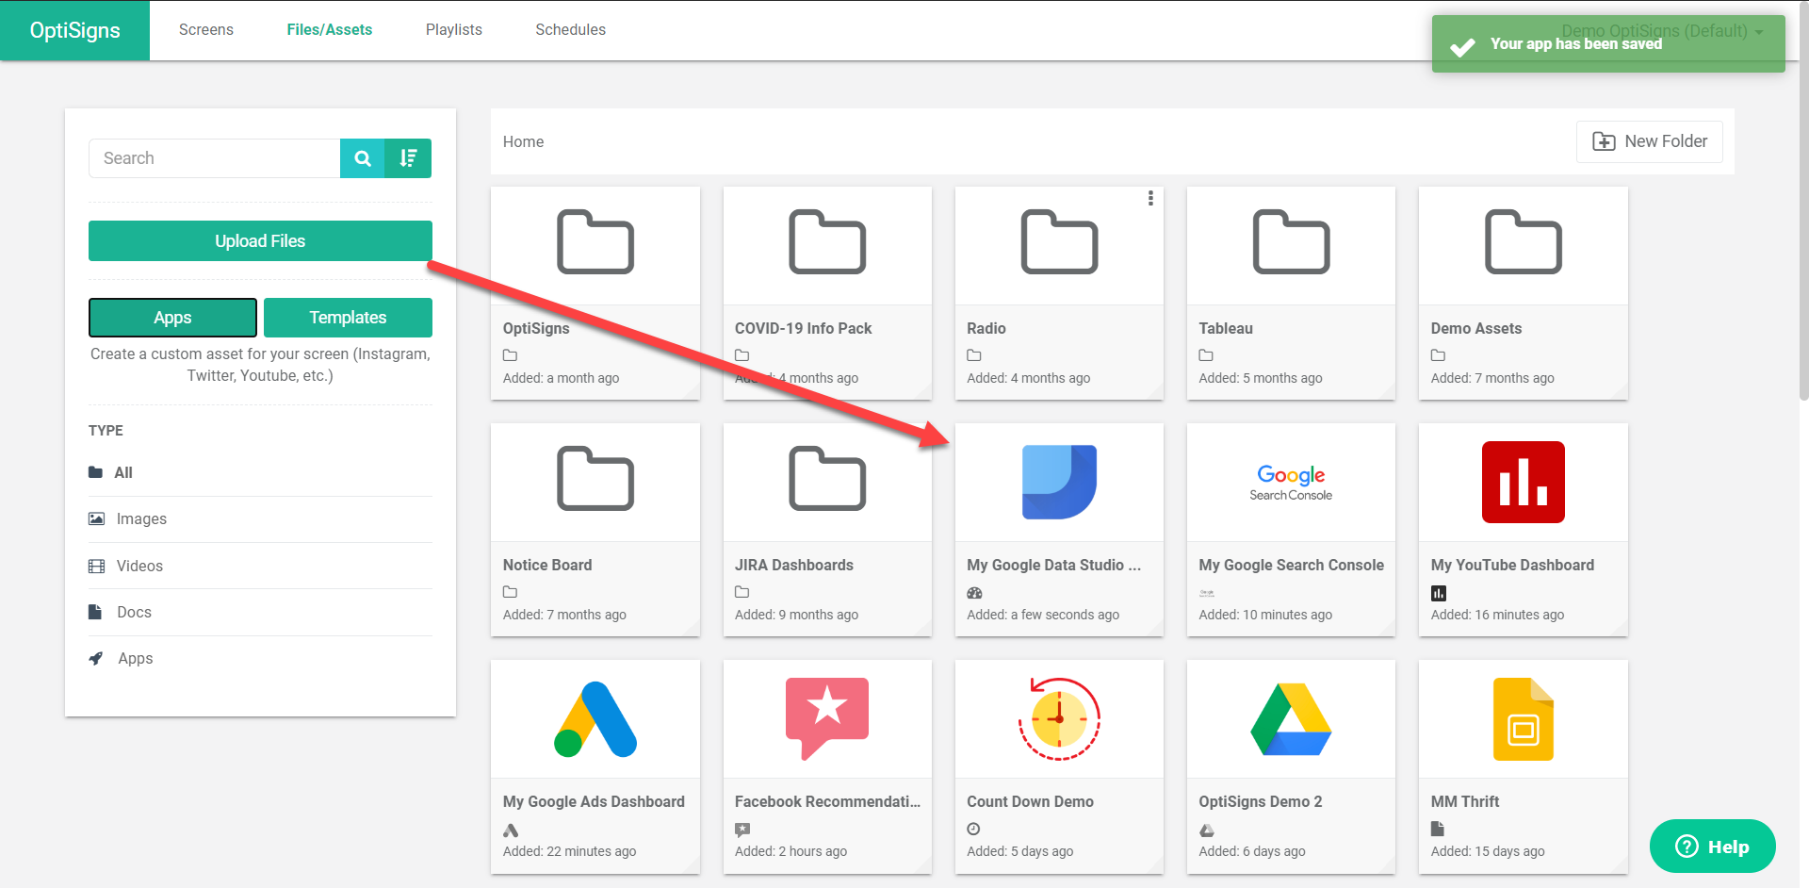1809x888 pixels.
Task: Click the My Google Data Studio title
Action: point(1053,565)
